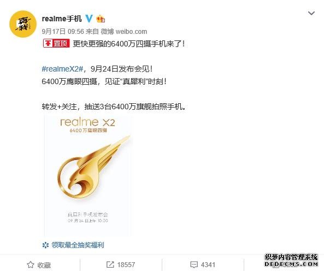Screen dimensions: 324x272
Task: Click the like area beside comments
Action: (x=284, y=265)
